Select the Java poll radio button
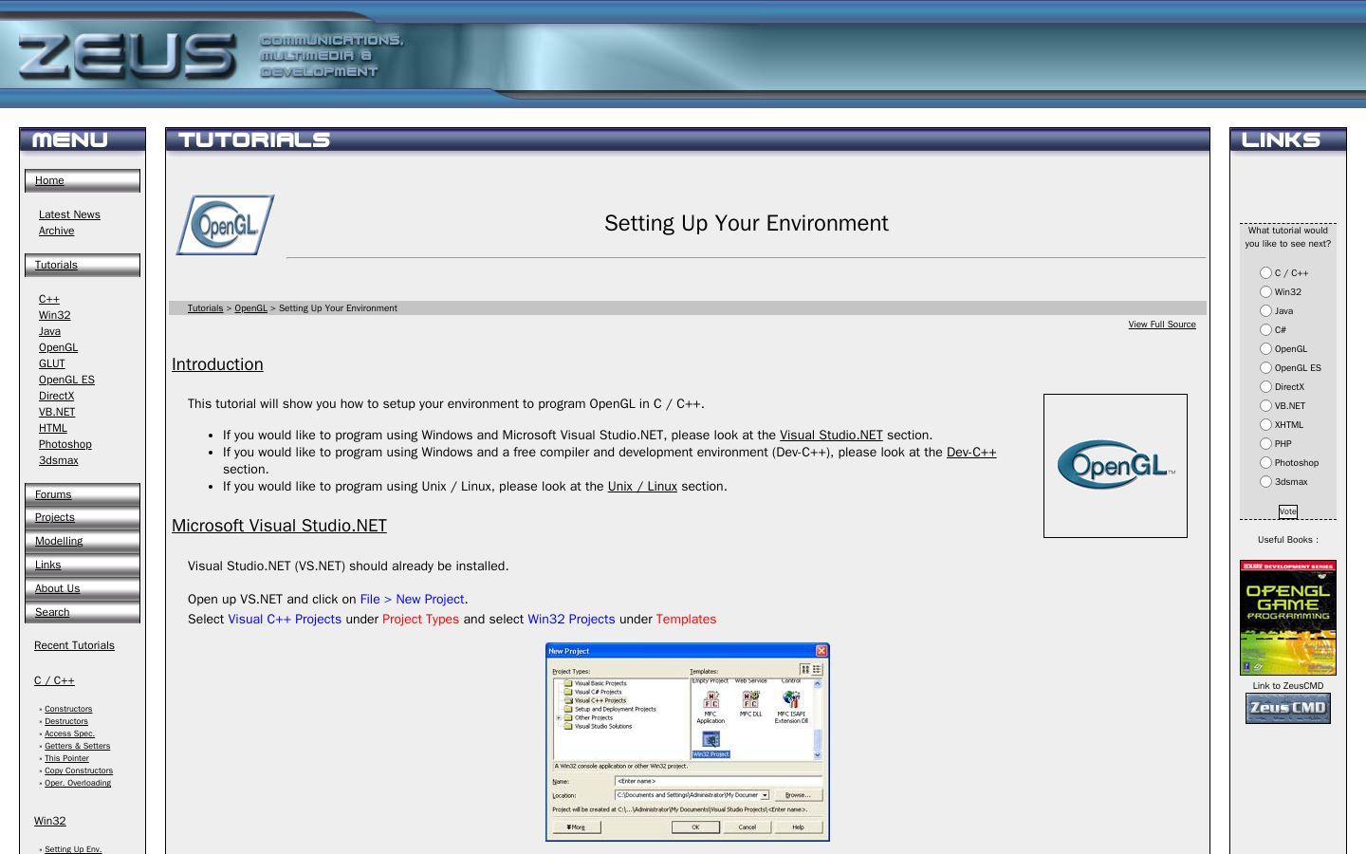1366x854 pixels. [x=1265, y=311]
